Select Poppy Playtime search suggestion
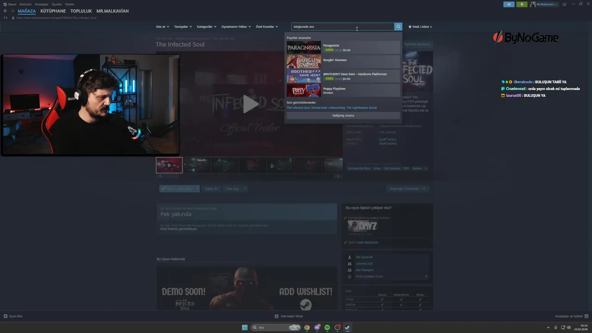This screenshot has height=333, width=592. (343, 91)
